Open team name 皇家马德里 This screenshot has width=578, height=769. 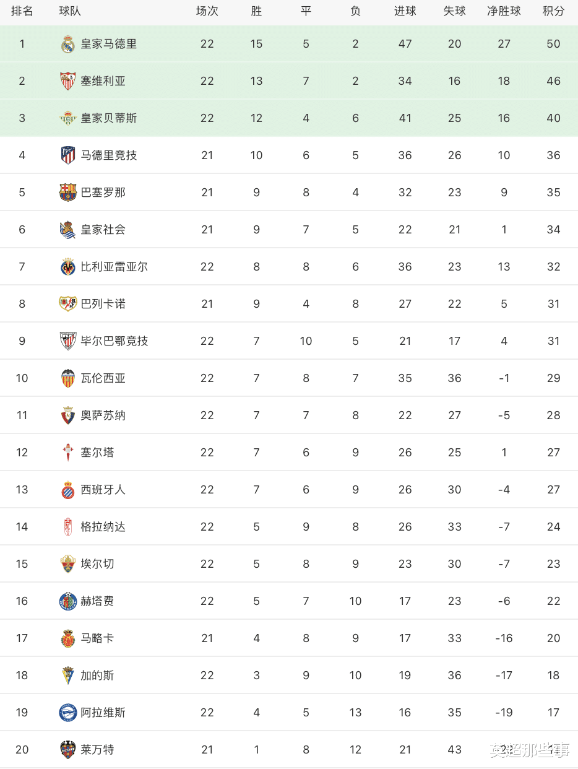click(109, 44)
